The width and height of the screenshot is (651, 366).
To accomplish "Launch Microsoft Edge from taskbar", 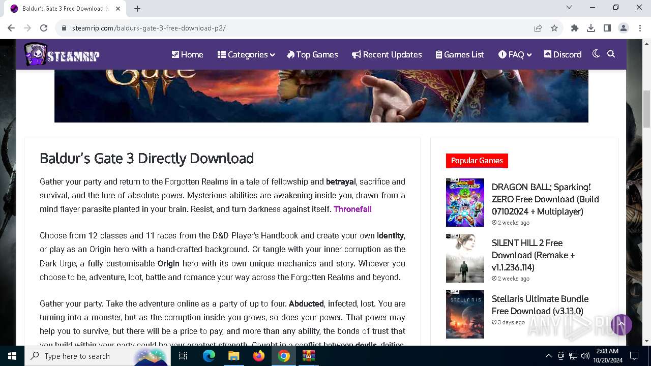I will (209, 356).
